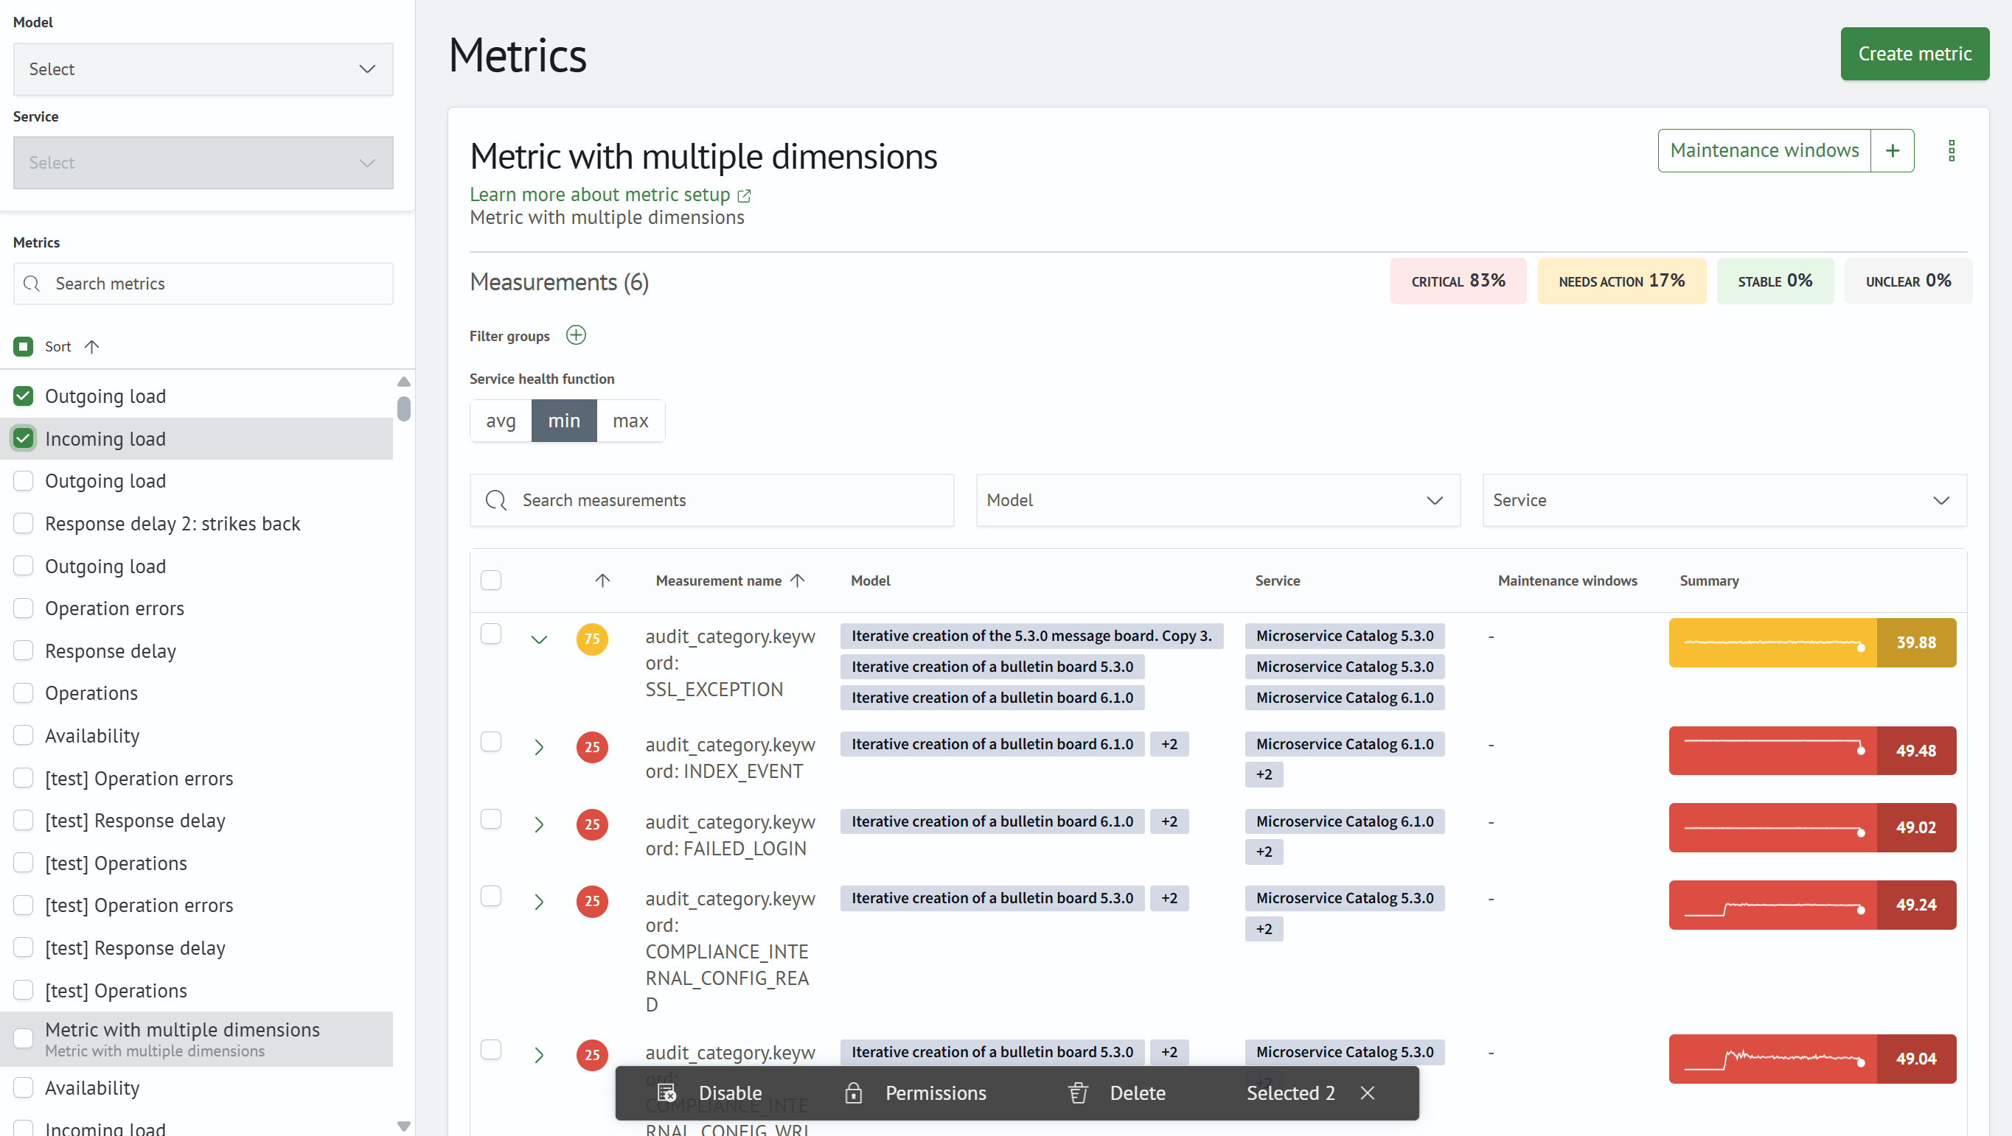Image resolution: width=2012 pixels, height=1136 pixels.
Task: Click the Search measurements input field
Action: click(711, 500)
